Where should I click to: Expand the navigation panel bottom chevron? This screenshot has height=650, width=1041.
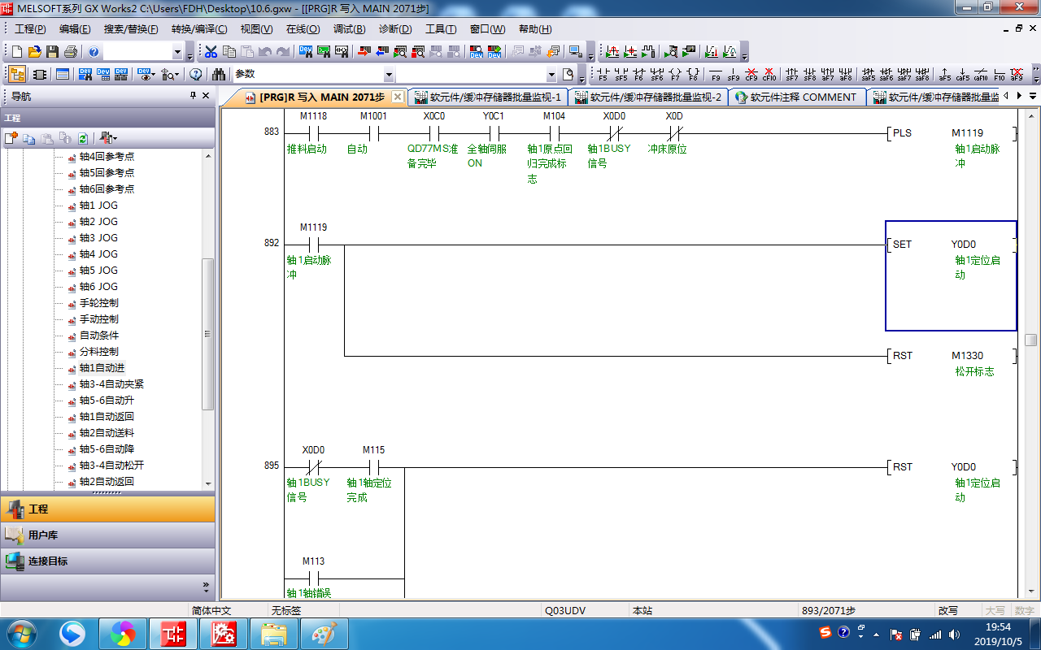point(206,586)
